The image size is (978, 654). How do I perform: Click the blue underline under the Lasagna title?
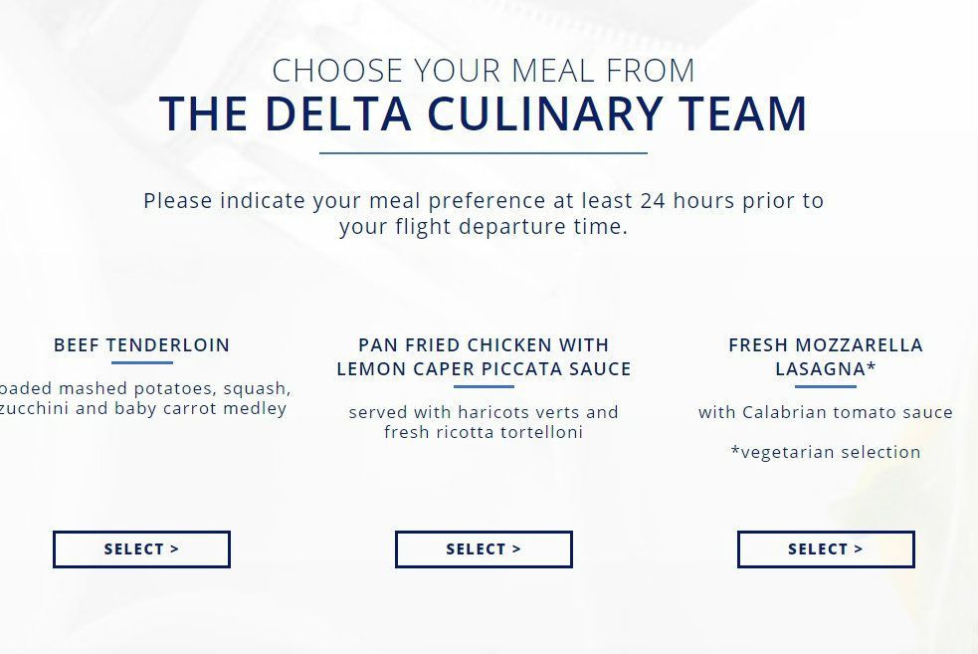[x=826, y=387]
